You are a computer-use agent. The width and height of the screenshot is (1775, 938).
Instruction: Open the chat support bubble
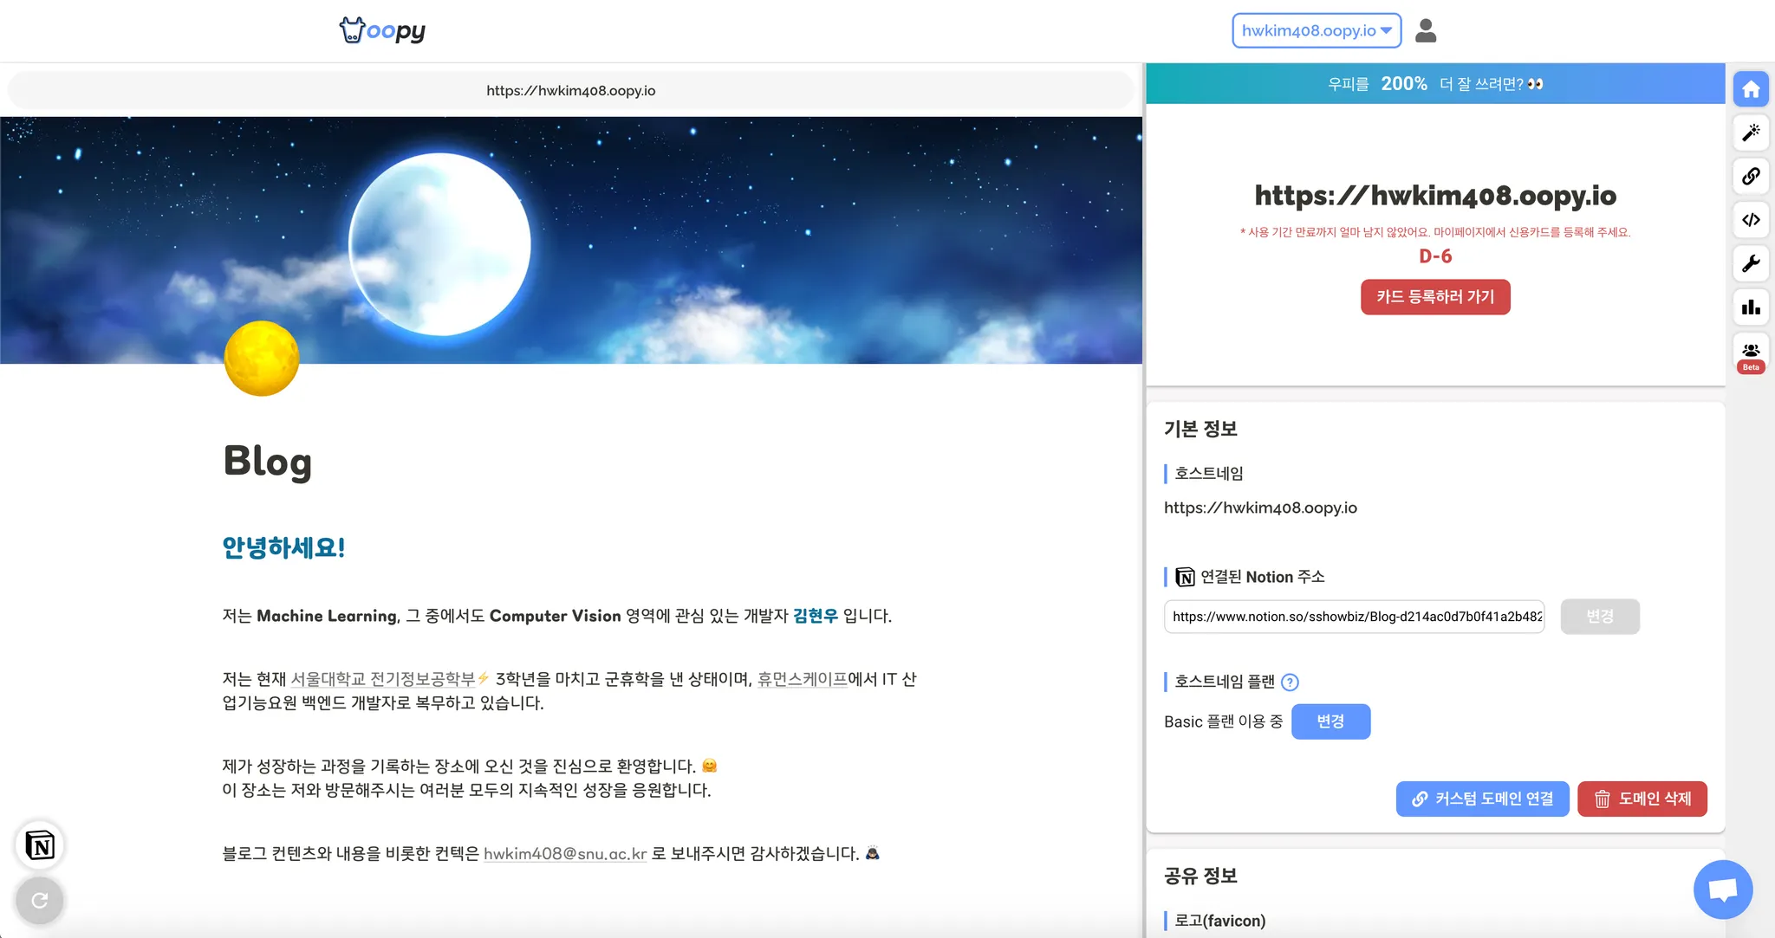pos(1722,889)
